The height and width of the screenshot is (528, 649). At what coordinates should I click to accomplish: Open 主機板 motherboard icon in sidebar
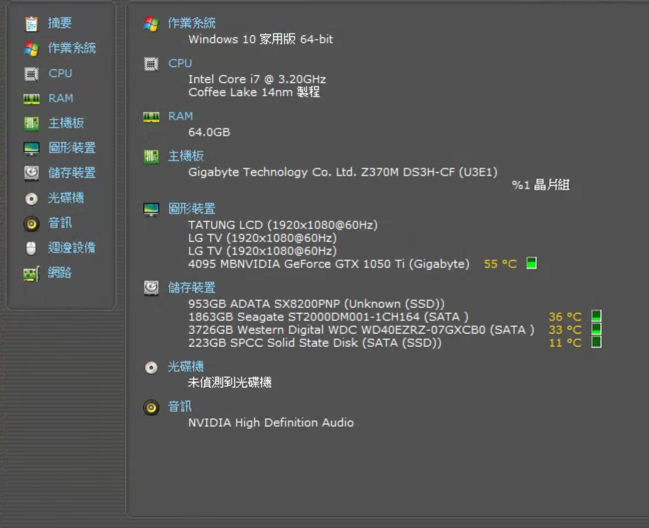pyautogui.click(x=31, y=123)
